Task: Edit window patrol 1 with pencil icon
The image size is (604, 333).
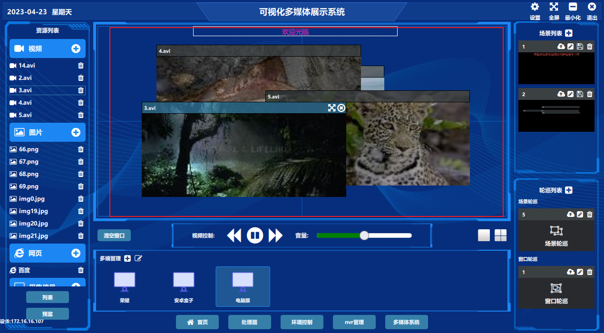Action: [580, 272]
